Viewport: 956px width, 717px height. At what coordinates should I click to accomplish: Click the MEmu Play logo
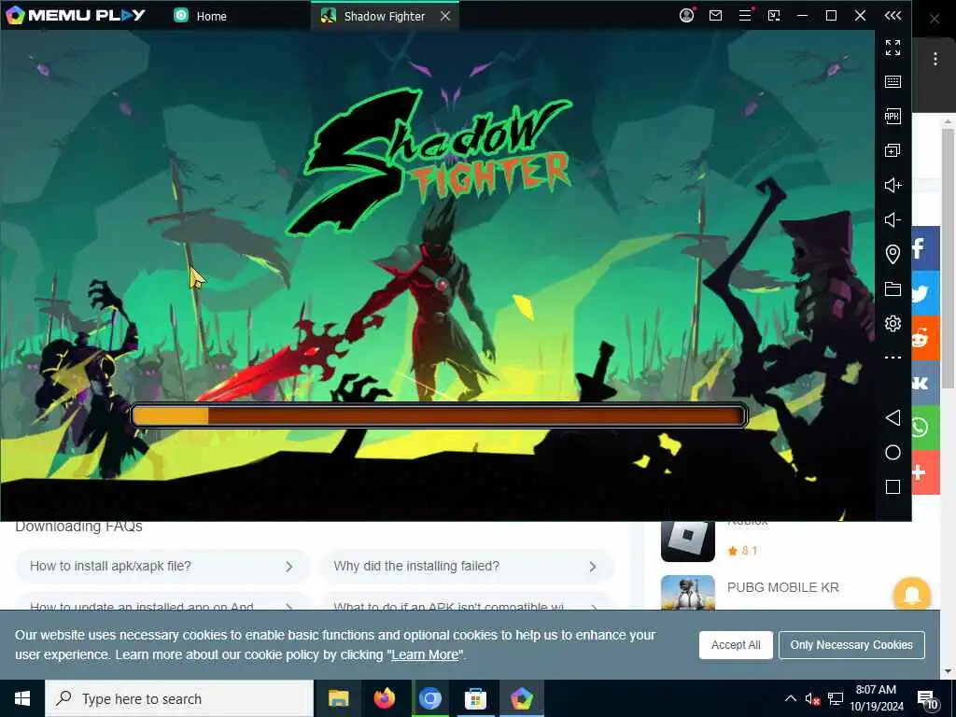76,15
